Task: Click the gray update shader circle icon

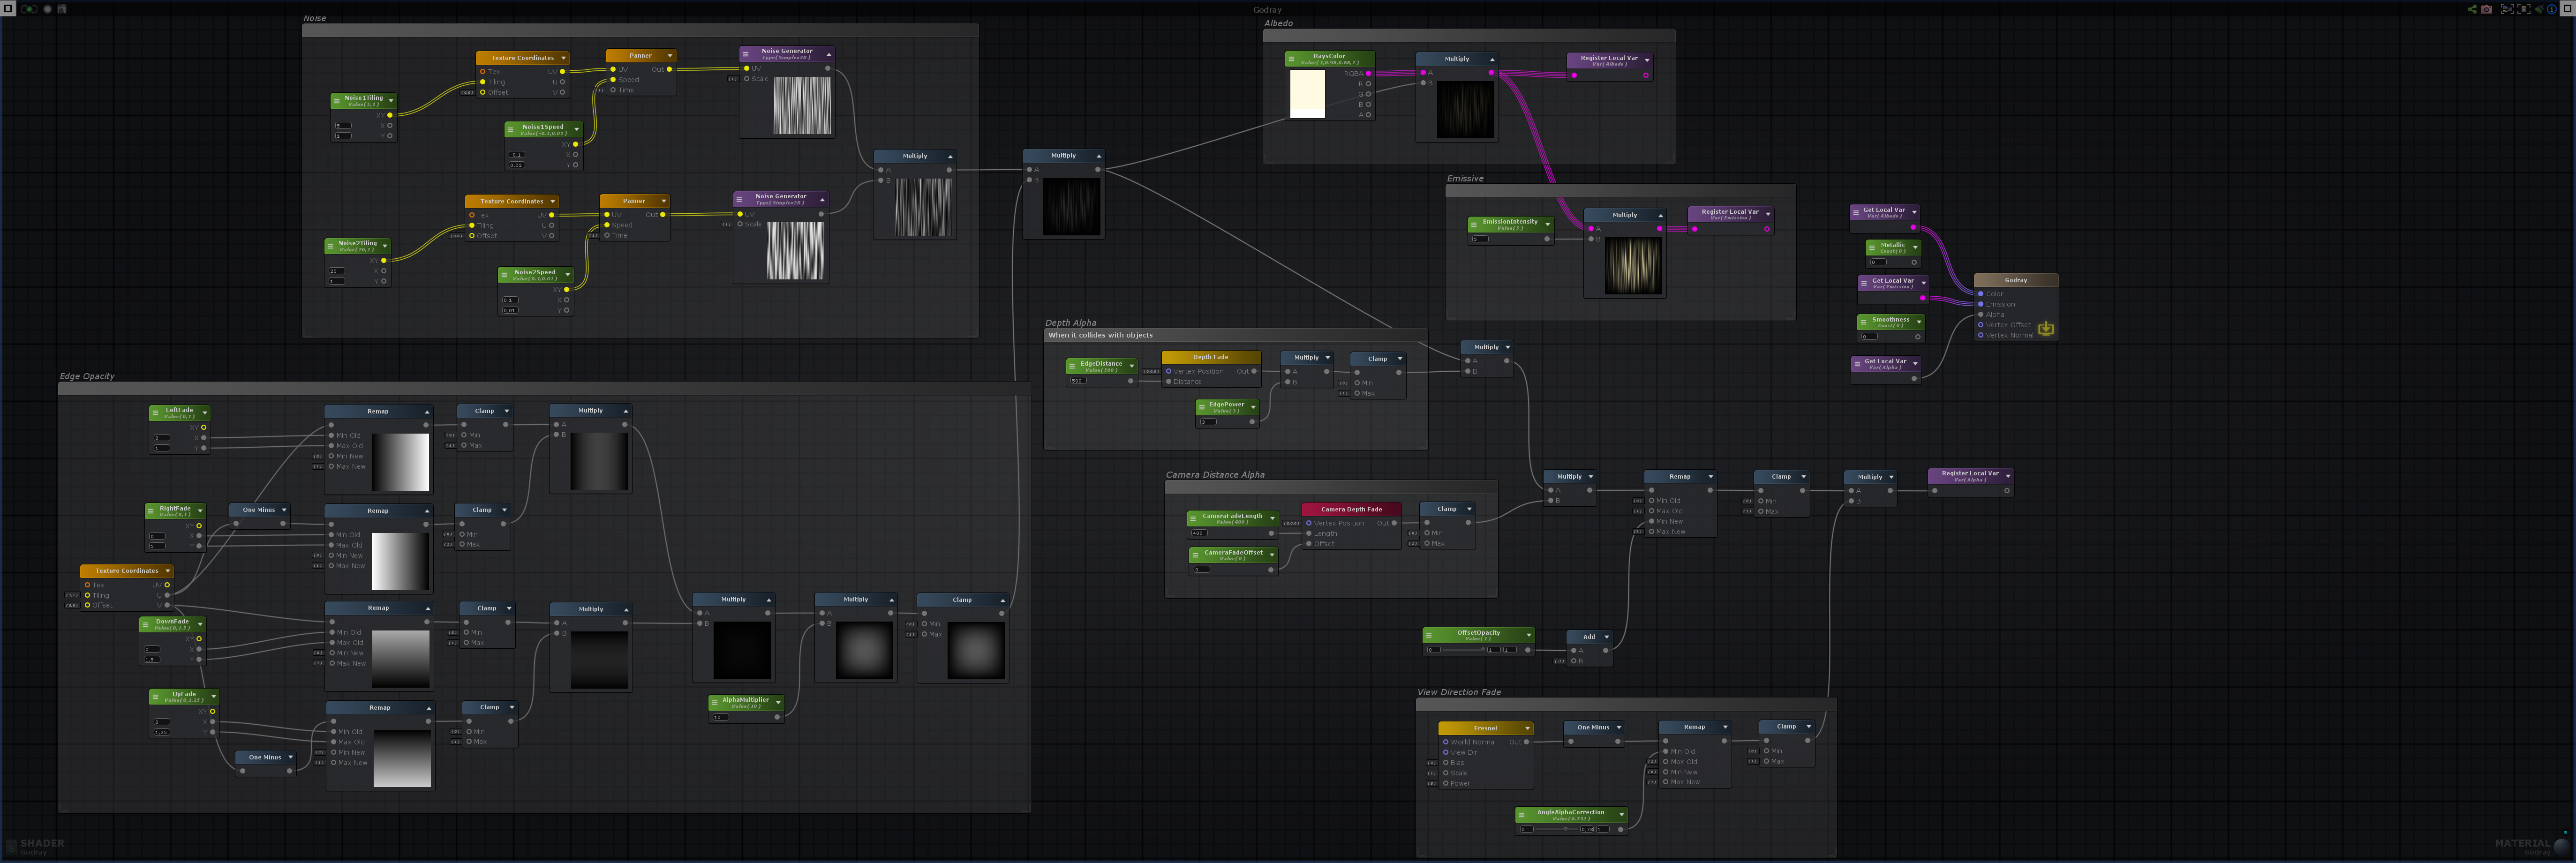Action: click(47, 9)
